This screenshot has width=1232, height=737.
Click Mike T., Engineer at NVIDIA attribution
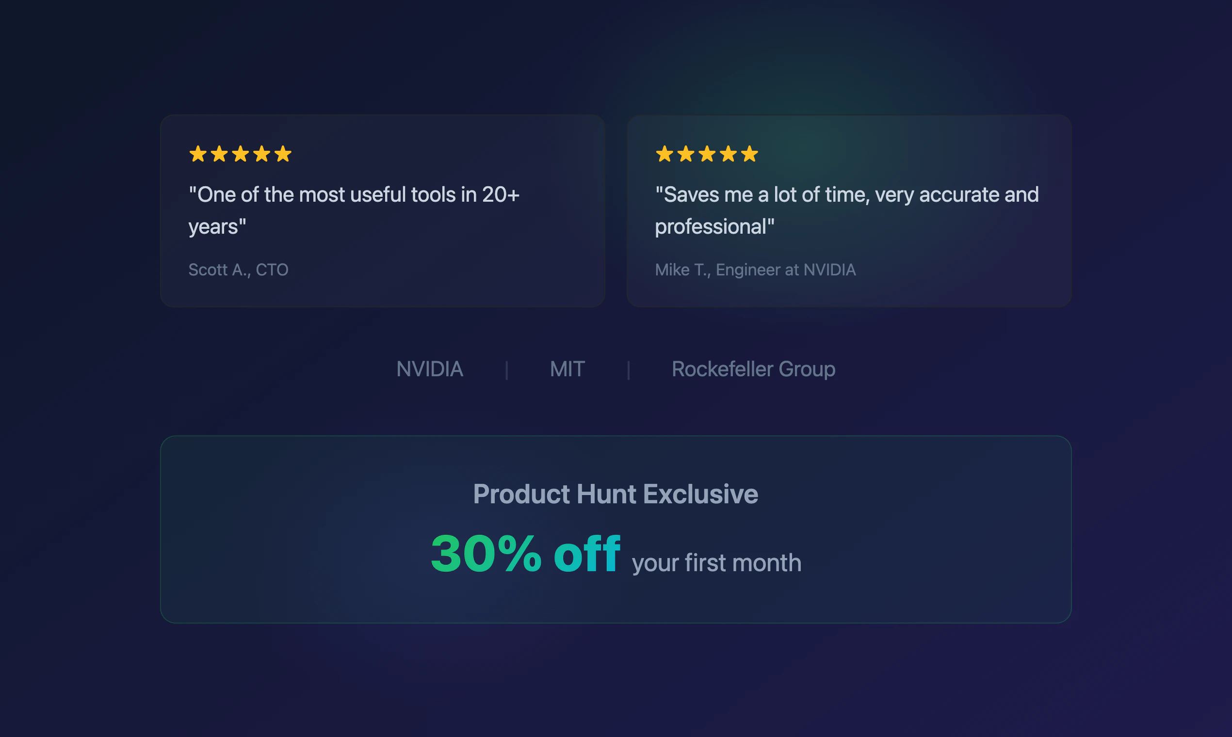tap(755, 270)
